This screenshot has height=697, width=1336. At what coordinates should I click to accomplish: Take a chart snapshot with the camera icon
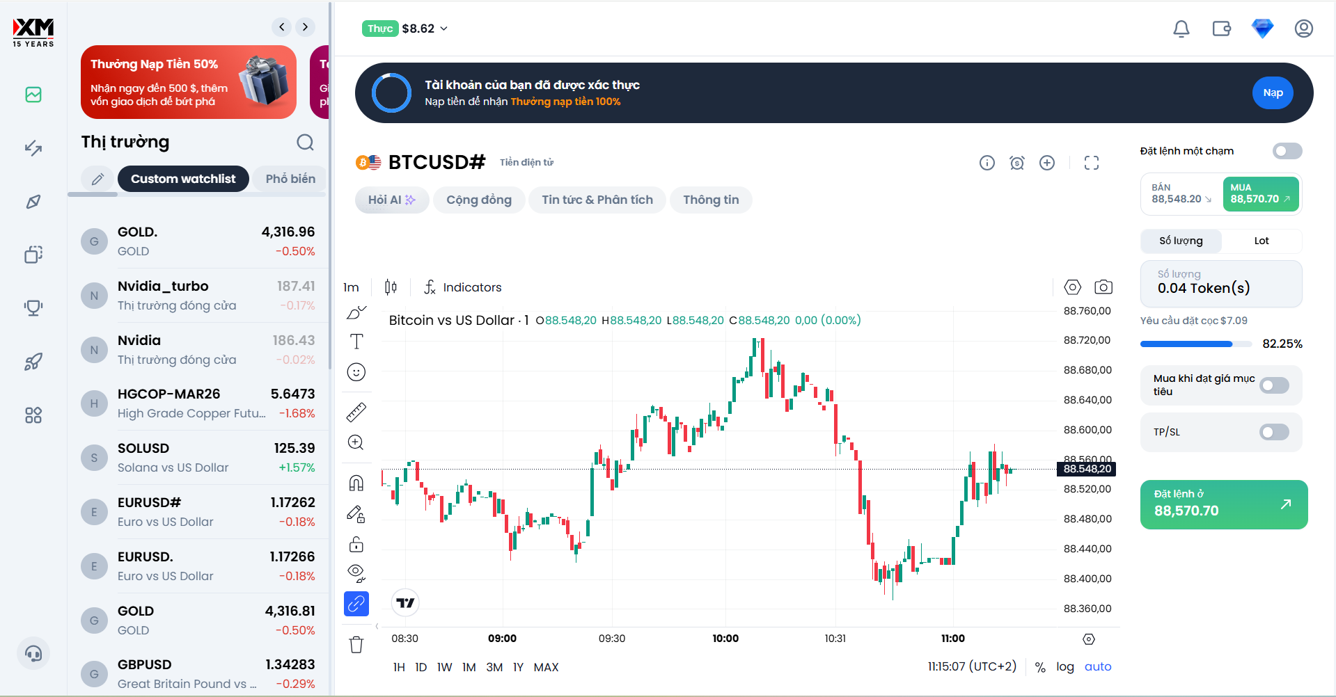[1103, 287]
